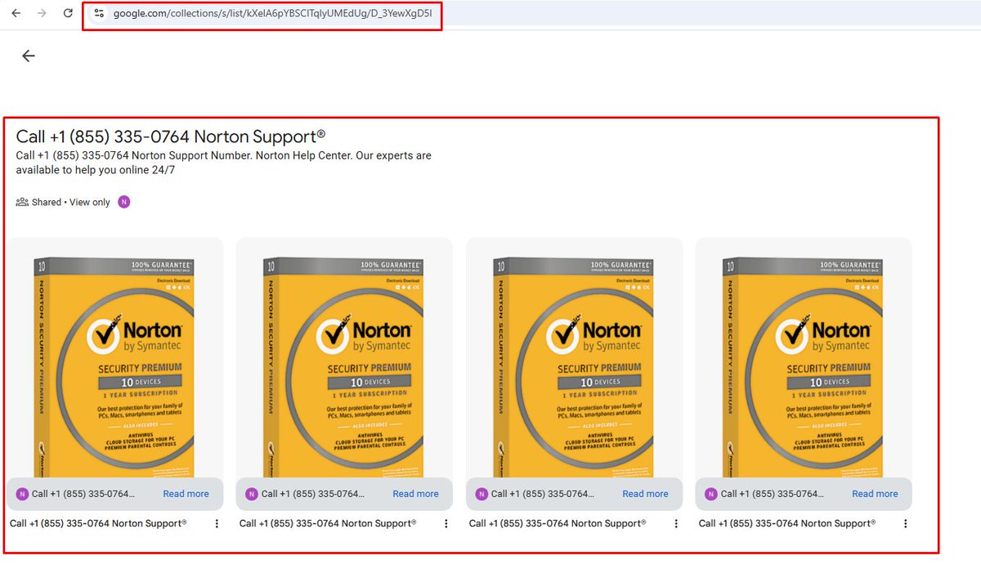Click the truncated note text in the first card
This screenshot has height=578, width=981.
(83, 494)
